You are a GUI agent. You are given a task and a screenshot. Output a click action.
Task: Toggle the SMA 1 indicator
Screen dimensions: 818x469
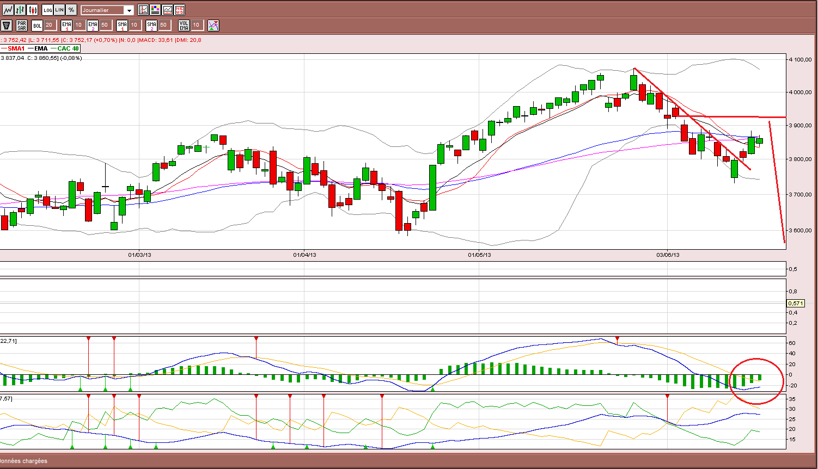(x=122, y=26)
